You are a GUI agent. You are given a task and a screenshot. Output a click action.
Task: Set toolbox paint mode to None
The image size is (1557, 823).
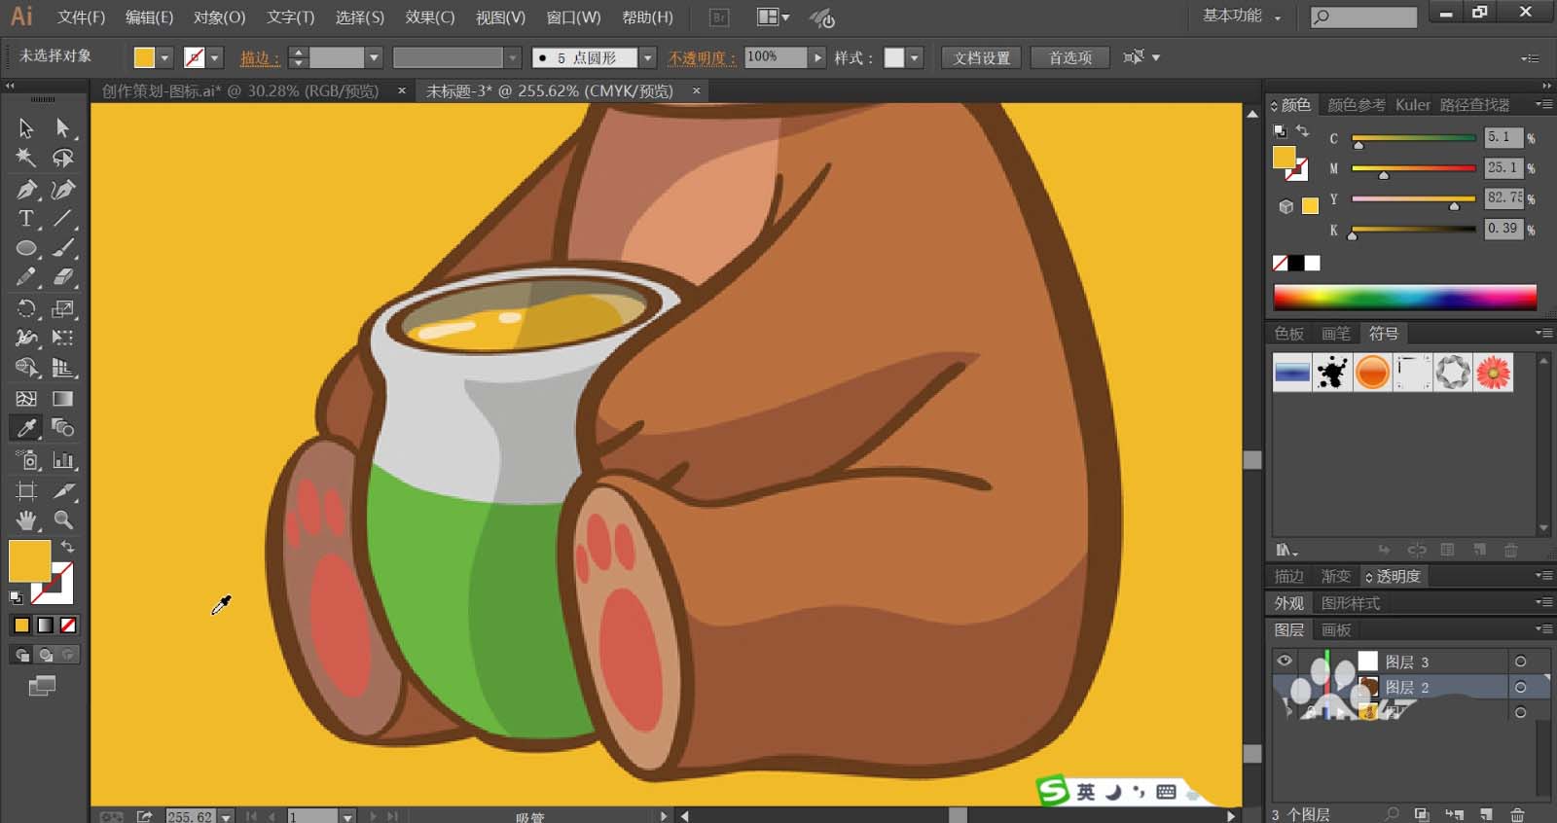point(68,625)
